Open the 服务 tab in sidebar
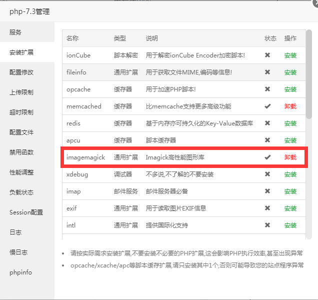The height and width of the screenshot is (300, 318). (15, 32)
